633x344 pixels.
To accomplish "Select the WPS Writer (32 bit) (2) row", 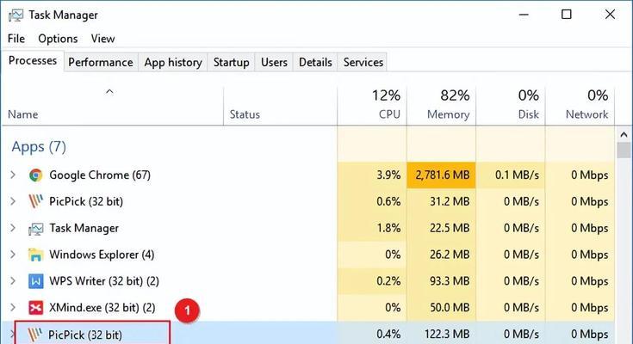I will [x=308, y=281].
